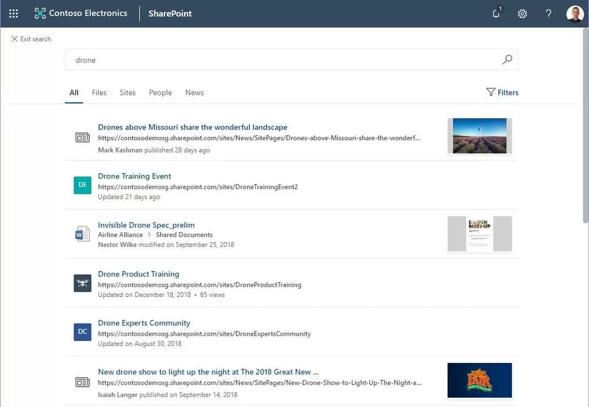589x407 pixels.
Task: Click Exit search
Action: click(31, 39)
